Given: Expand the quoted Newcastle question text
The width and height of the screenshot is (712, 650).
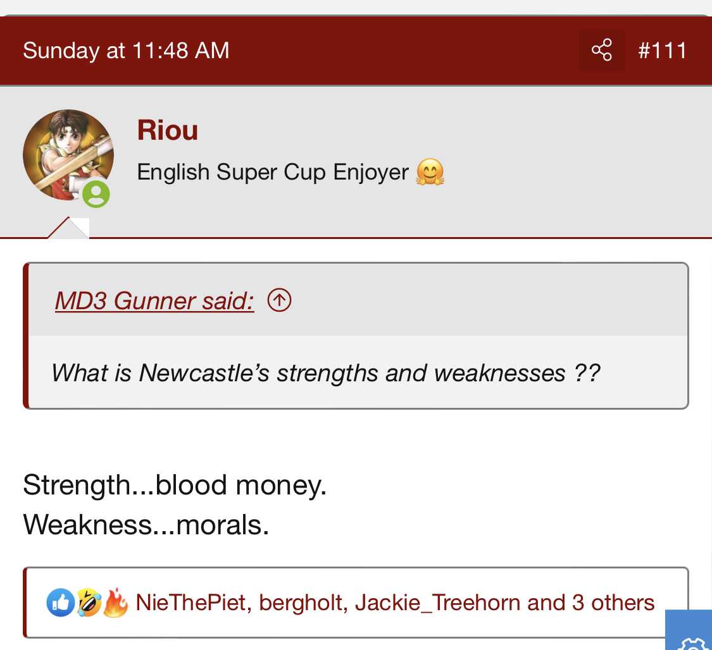Looking at the screenshot, I should [x=325, y=372].
